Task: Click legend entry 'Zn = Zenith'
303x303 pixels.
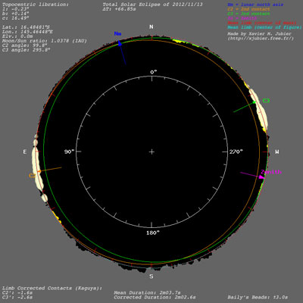Action: point(242,18)
